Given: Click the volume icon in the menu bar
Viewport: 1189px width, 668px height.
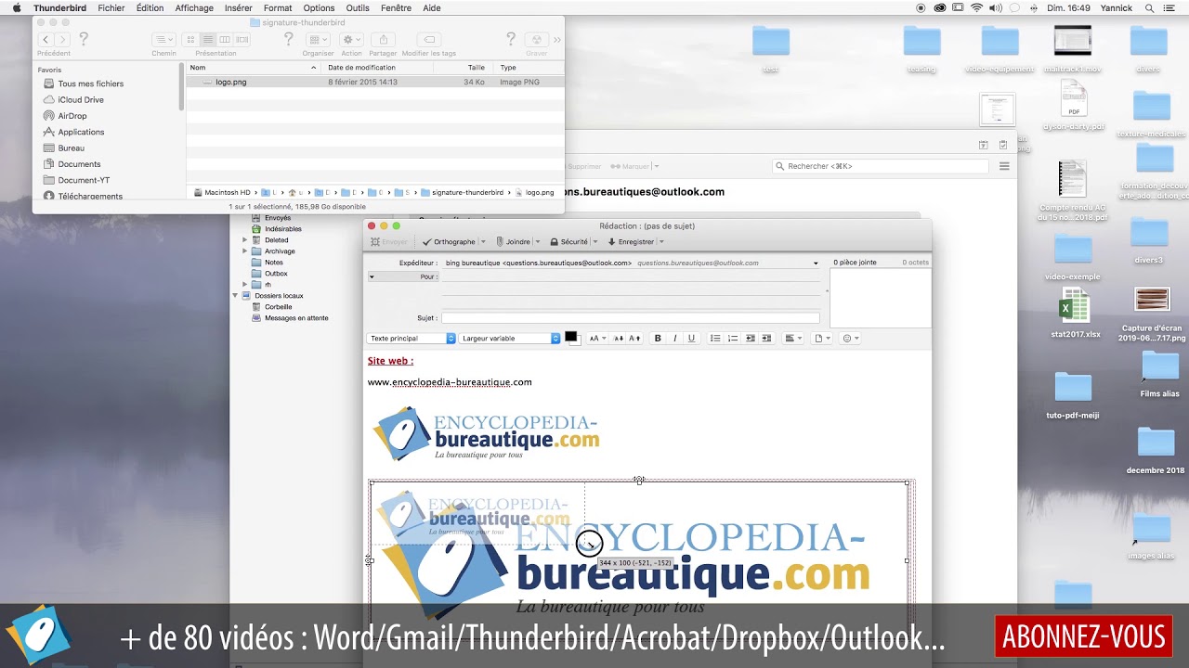Looking at the screenshot, I should tap(996, 7).
